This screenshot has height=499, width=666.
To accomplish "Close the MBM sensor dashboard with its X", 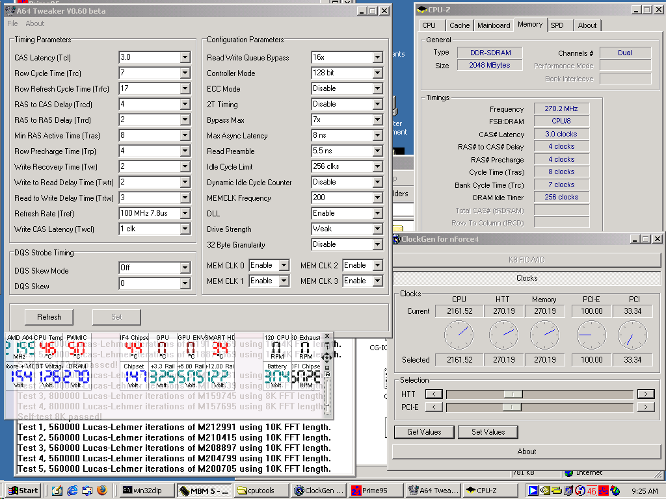I will click(x=327, y=337).
